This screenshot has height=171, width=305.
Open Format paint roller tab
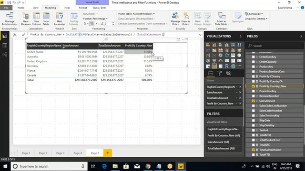220,73
